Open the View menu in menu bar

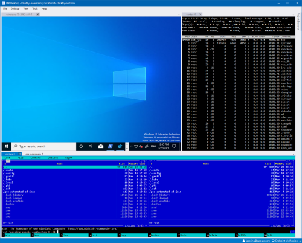25,9
